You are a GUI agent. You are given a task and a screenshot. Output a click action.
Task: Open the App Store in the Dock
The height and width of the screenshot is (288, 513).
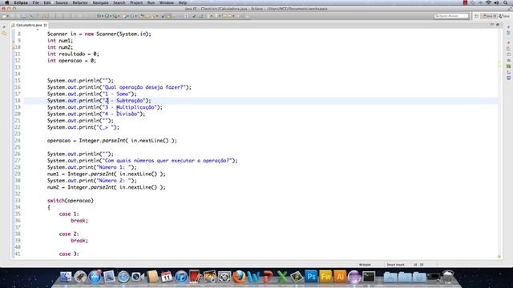pyautogui.click(x=95, y=277)
